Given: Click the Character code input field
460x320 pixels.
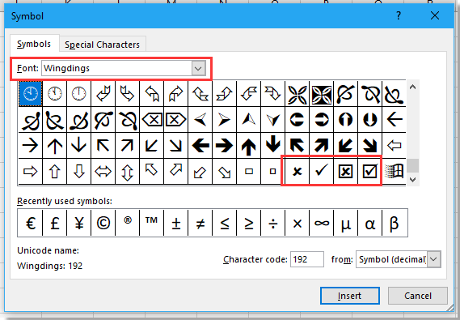Looking at the screenshot, I should click(307, 259).
